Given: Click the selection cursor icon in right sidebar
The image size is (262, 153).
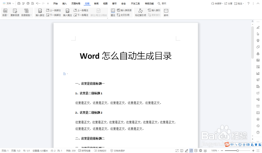Looking at the screenshot, I should (258, 34).
